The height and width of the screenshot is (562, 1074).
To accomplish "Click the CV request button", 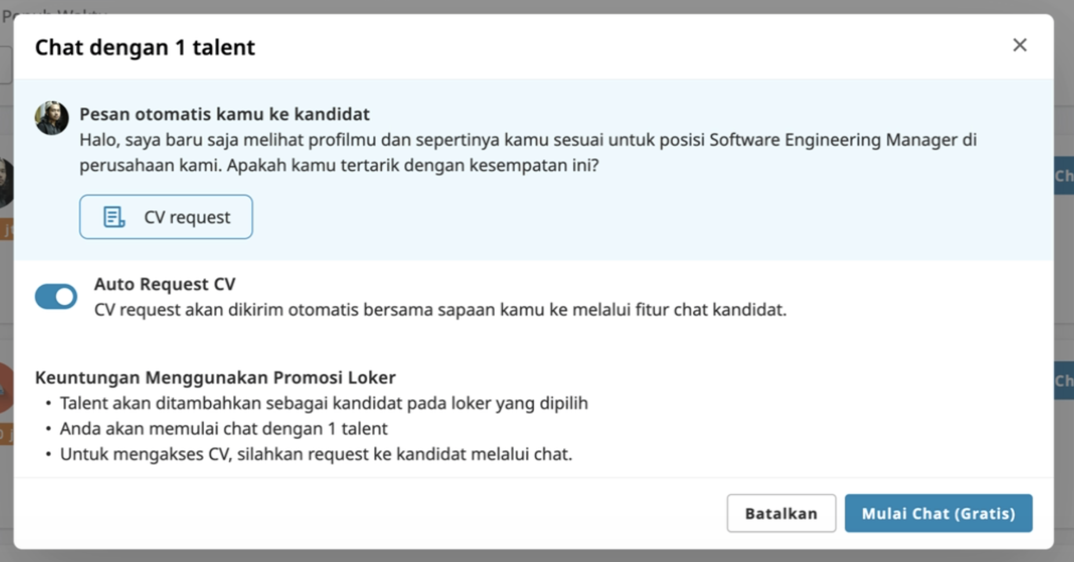I will tap(166, 217).
